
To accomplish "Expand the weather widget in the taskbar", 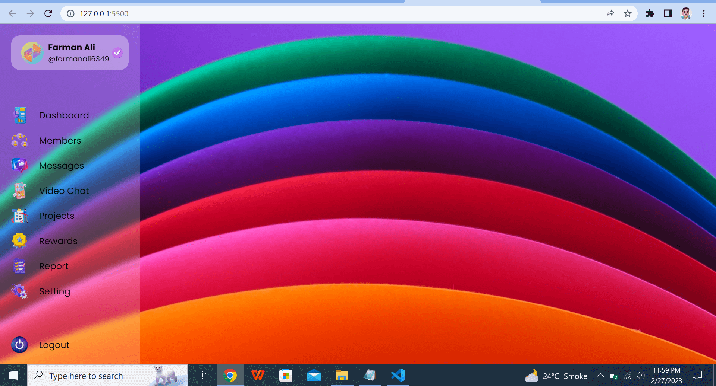I will pyautogui.click(x=555, y=376).
